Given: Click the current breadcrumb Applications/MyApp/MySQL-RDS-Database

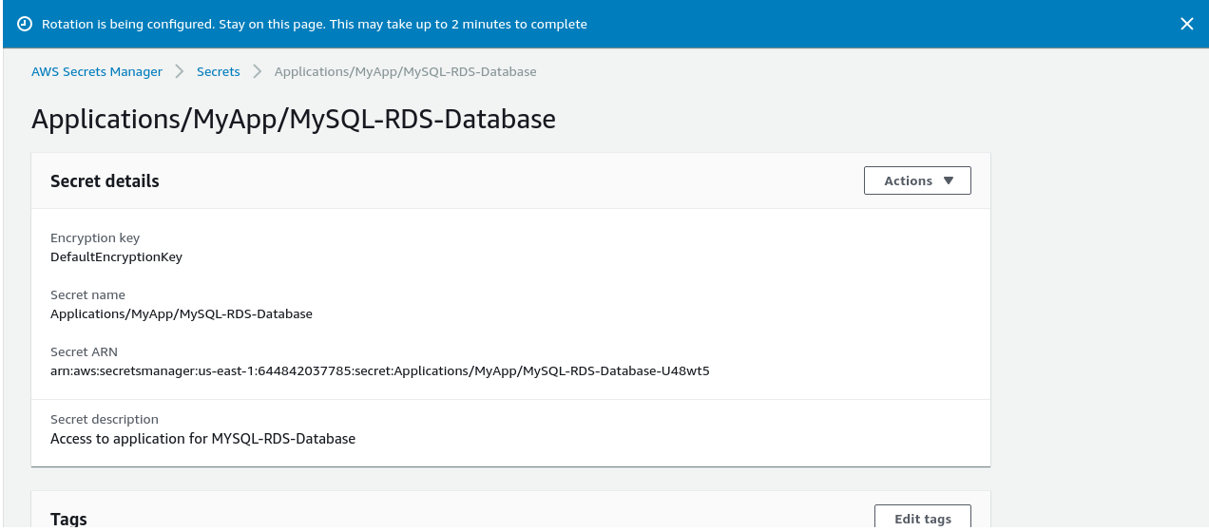Looking at the screenshot, I should (406, 71).
